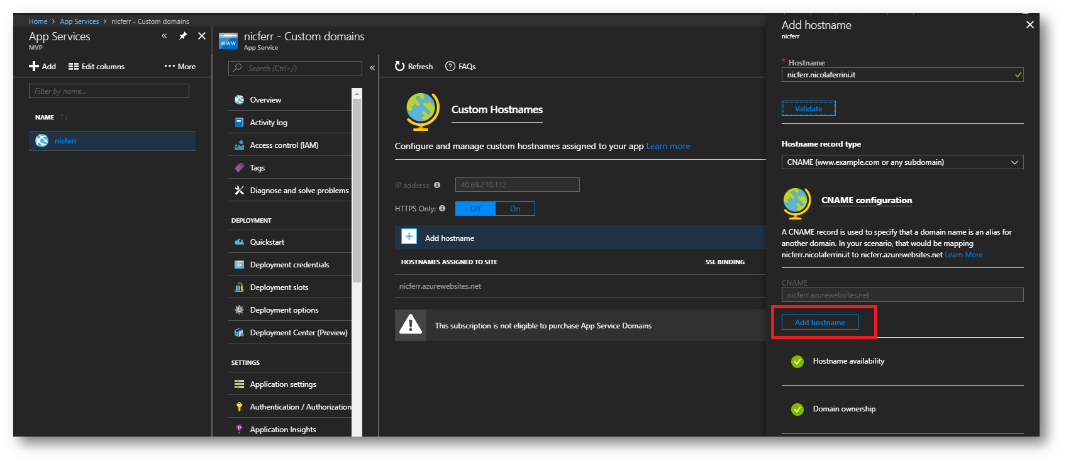This screenshot has height=463, width=1066.
Task: Click the www App Service header icon
Action: 228,41
